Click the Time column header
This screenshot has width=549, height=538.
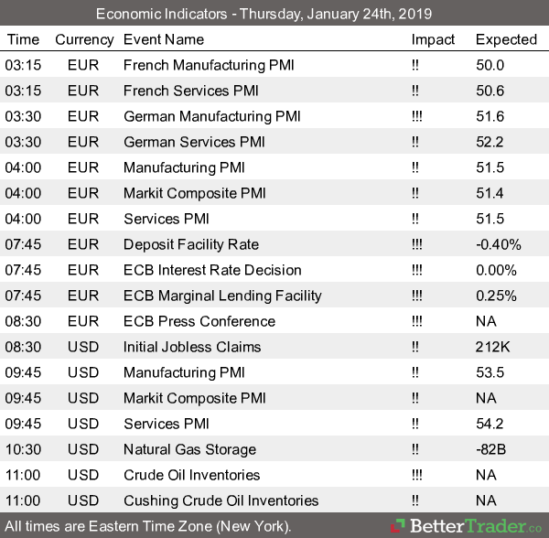[23, 39]
